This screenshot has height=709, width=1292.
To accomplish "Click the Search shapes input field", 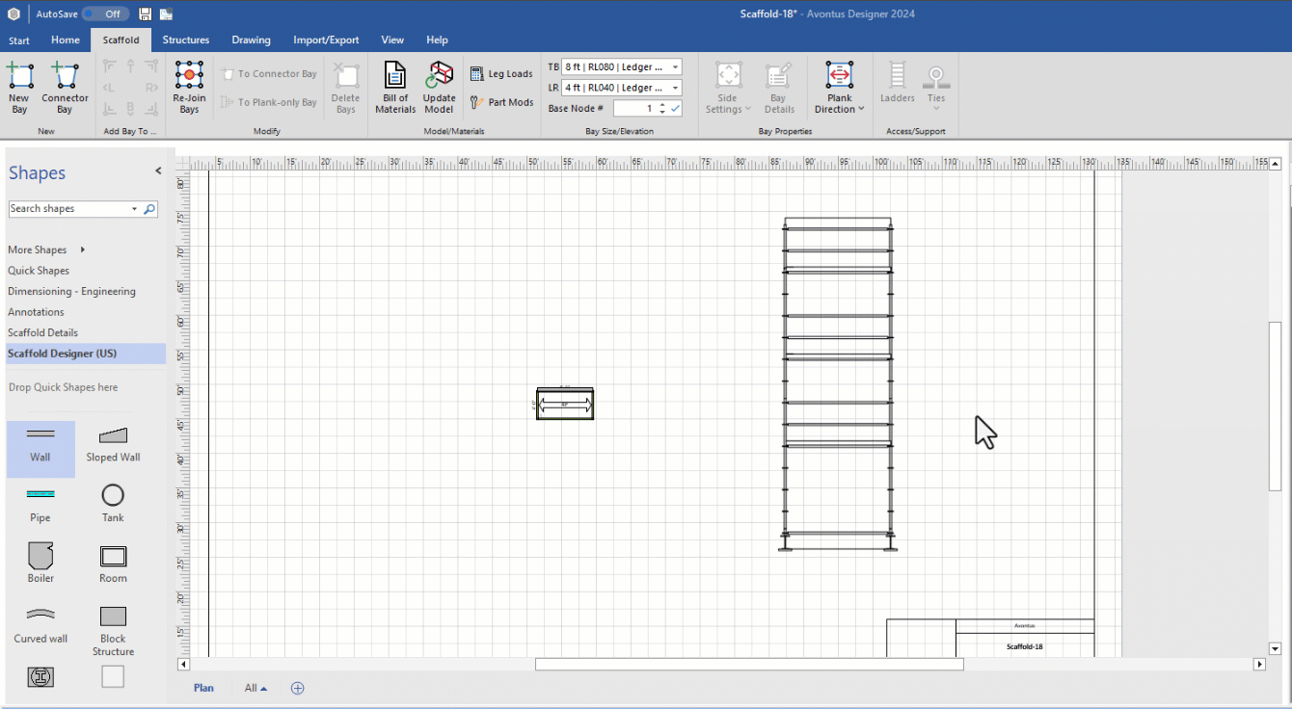I will (67, 209).
